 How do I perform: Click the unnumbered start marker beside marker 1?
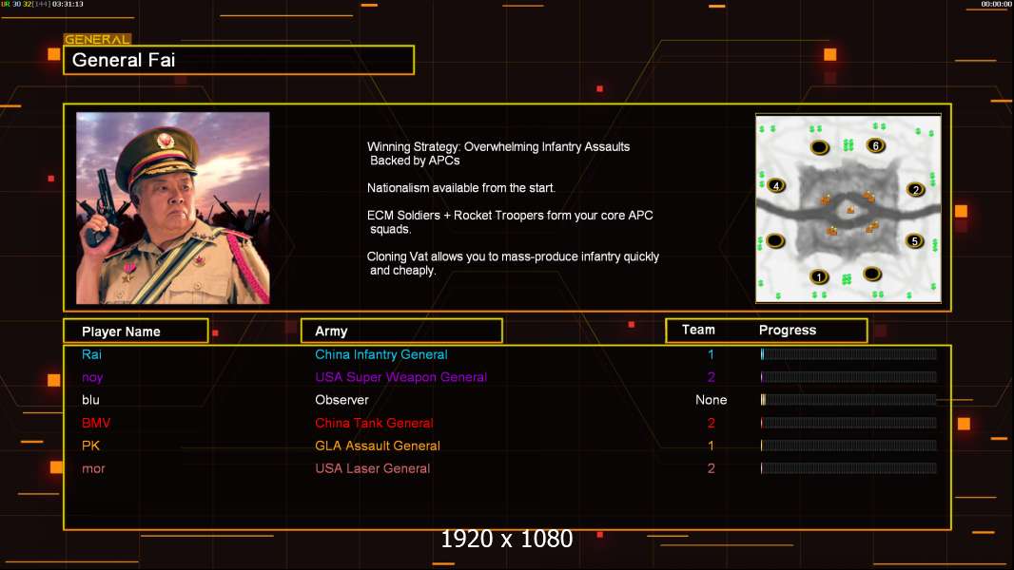(871, 274)
